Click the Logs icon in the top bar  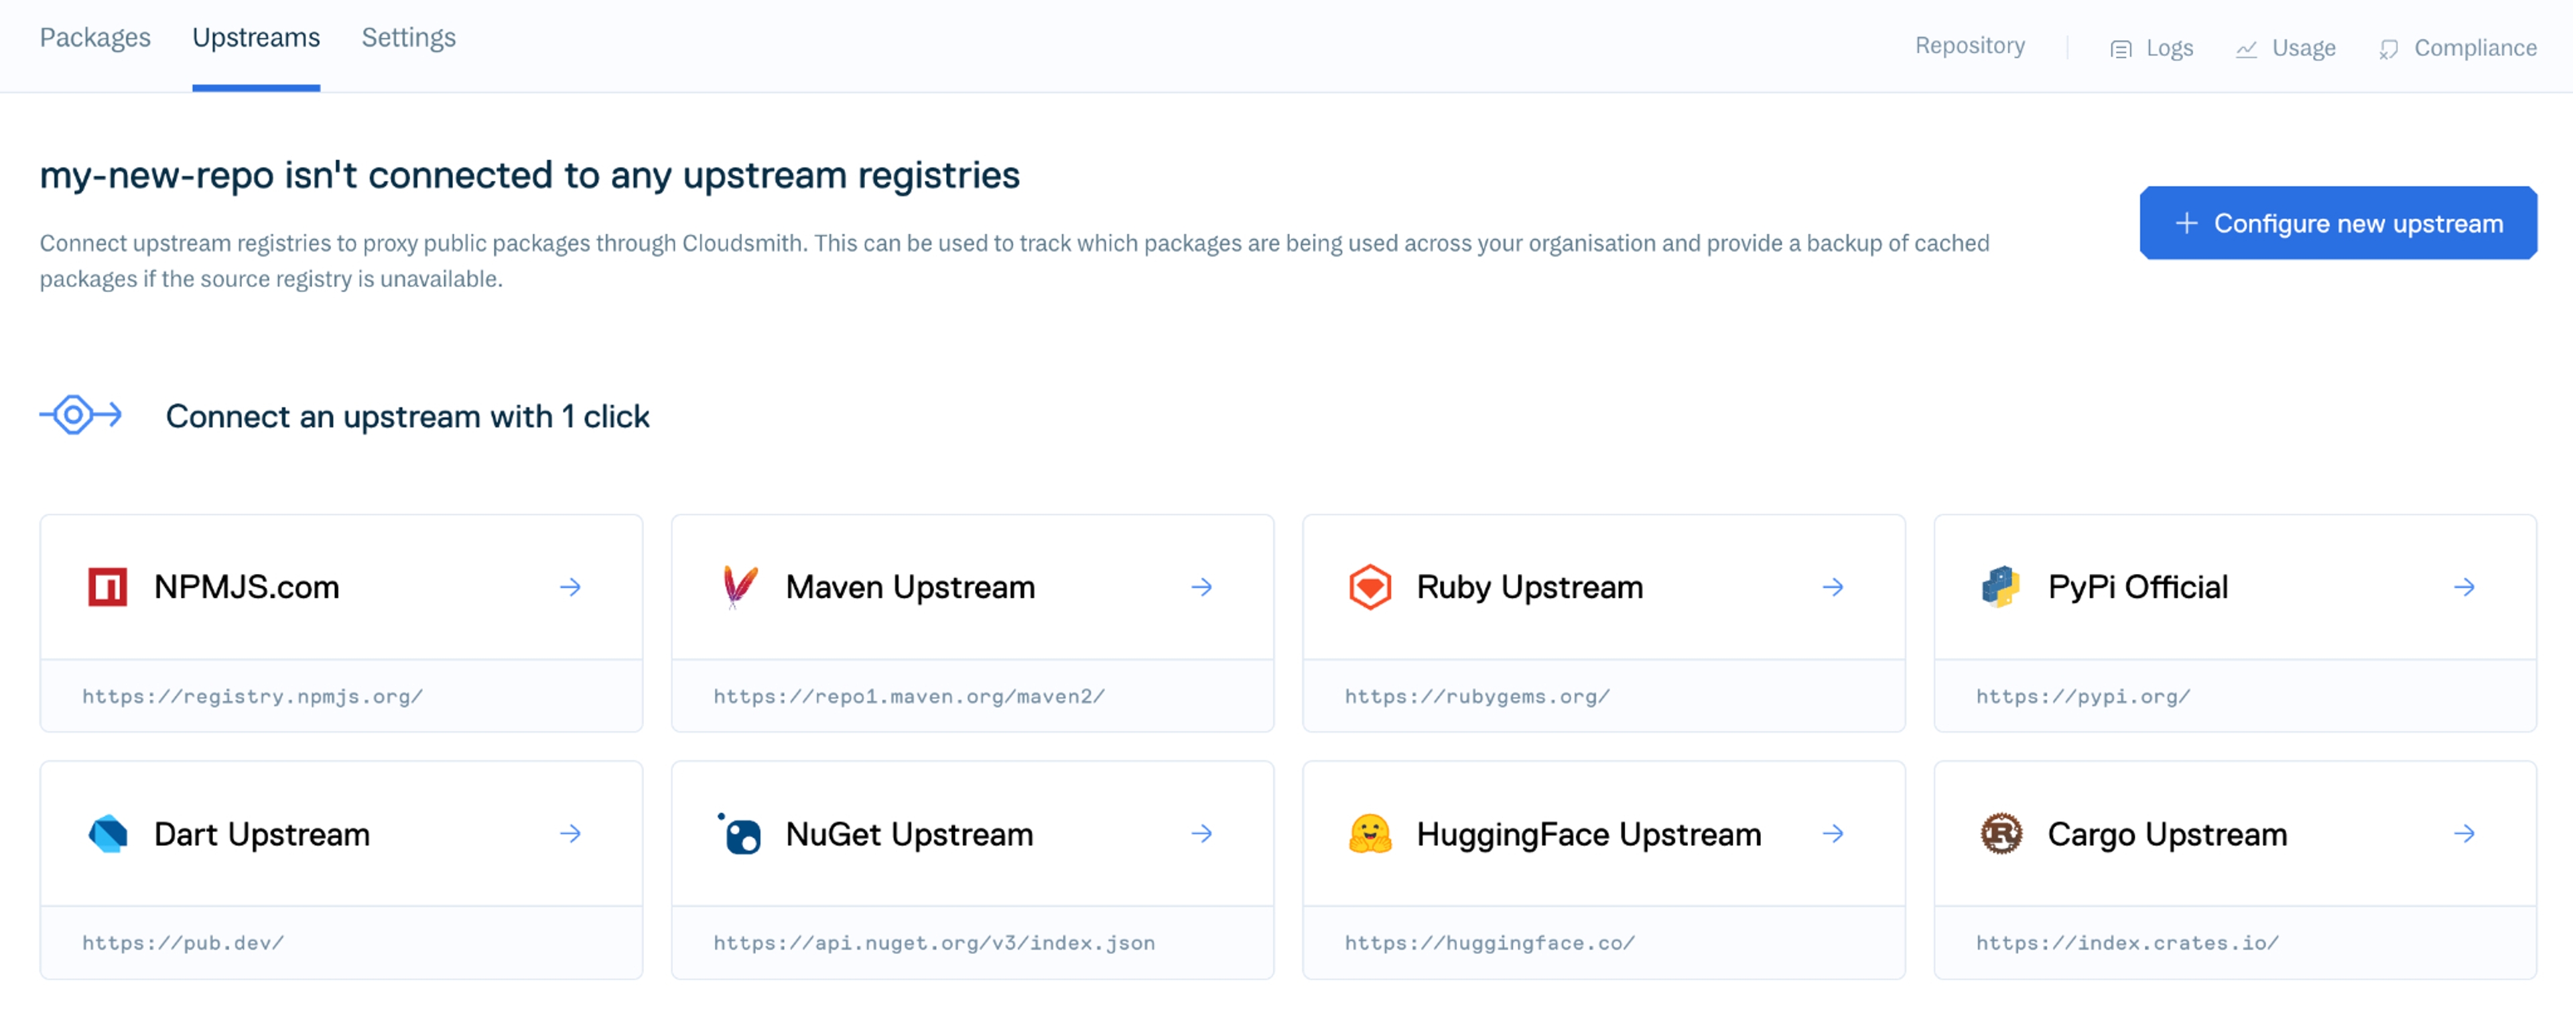[2121, 47]
